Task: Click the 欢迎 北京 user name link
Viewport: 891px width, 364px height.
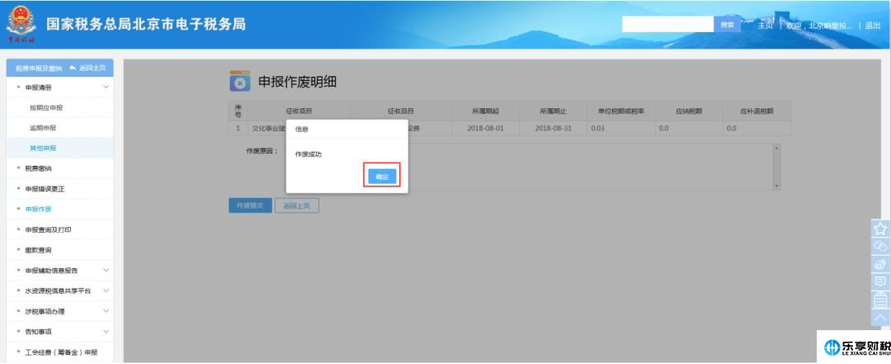Action: (x=819, y=25)
